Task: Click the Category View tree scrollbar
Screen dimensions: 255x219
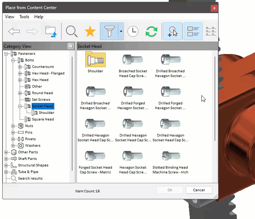Action: pos(72,114)
